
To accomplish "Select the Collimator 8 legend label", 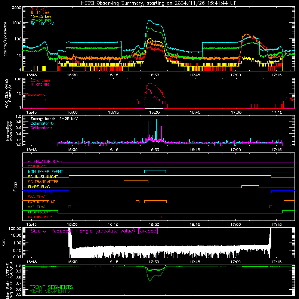I will pyautogui.click(x=42, y=123).
